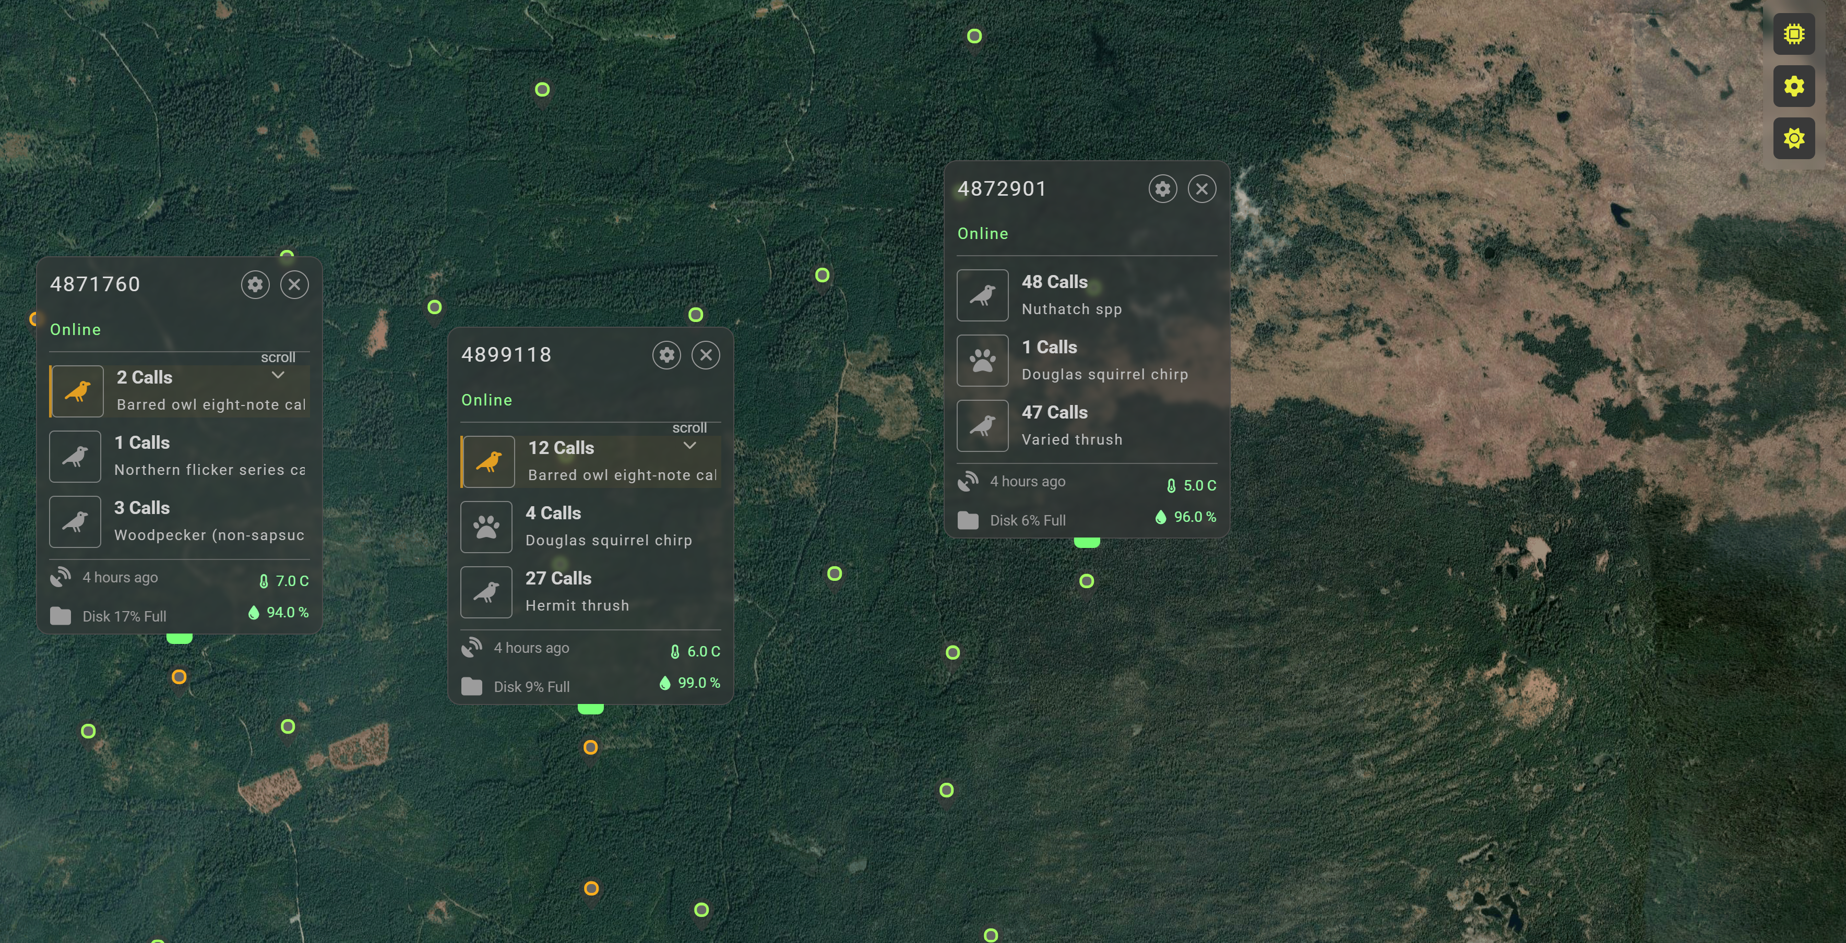
Task: Click 'Disk 6% Full' status text
Action: (1028, 520)
